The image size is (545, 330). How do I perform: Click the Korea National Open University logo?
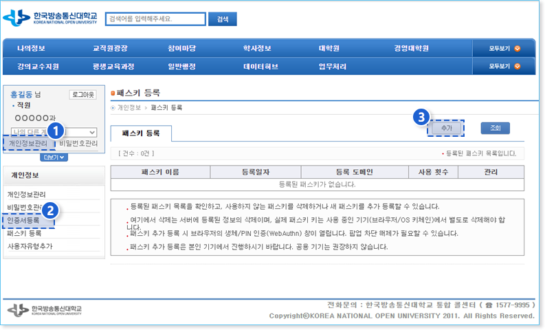tap(49, 18)
